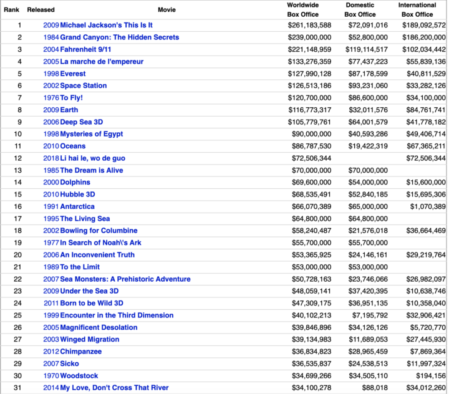The width and height of the screenshot is (449, 394).
Task: Open the Dolphins movie link
Action: pyautogui.click(x=75, y=183)
